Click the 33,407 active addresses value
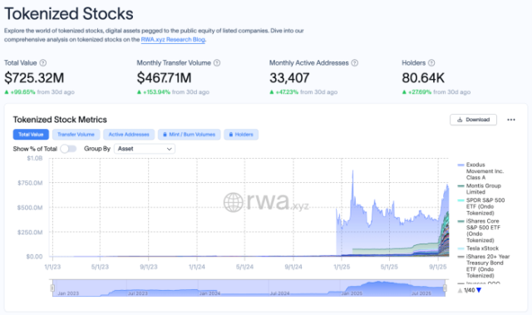This screenshot has height=315, width=532. pos(289,78)
